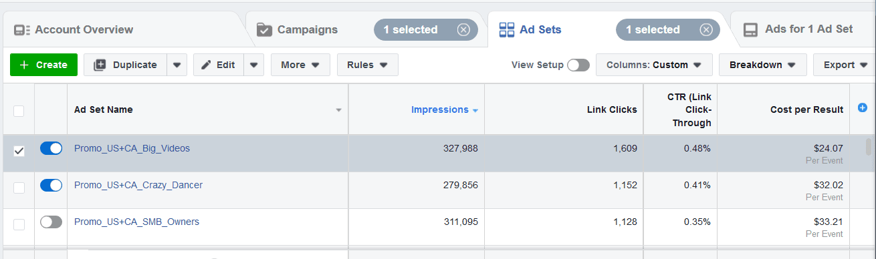Open the Duplicate dropdown arrow
The image size is (876, 259).
click(x=177, y=65)
